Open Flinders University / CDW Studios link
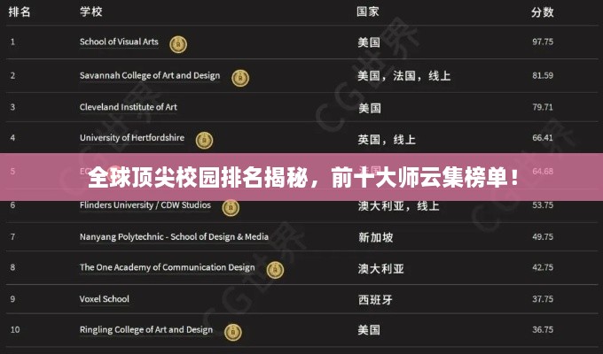 click(145, 205)
